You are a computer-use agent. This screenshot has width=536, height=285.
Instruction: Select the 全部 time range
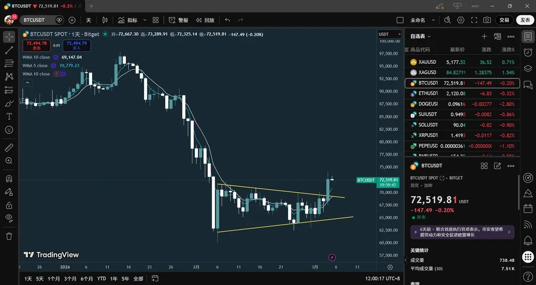point(138,278)
